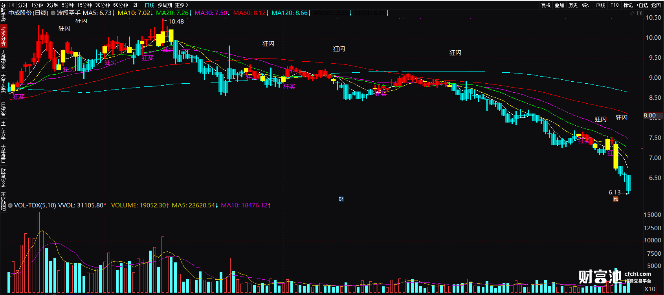Viewport: 664px width, 295px height.
Task: Select the 60分钟 period
Action: coord(120,5)
